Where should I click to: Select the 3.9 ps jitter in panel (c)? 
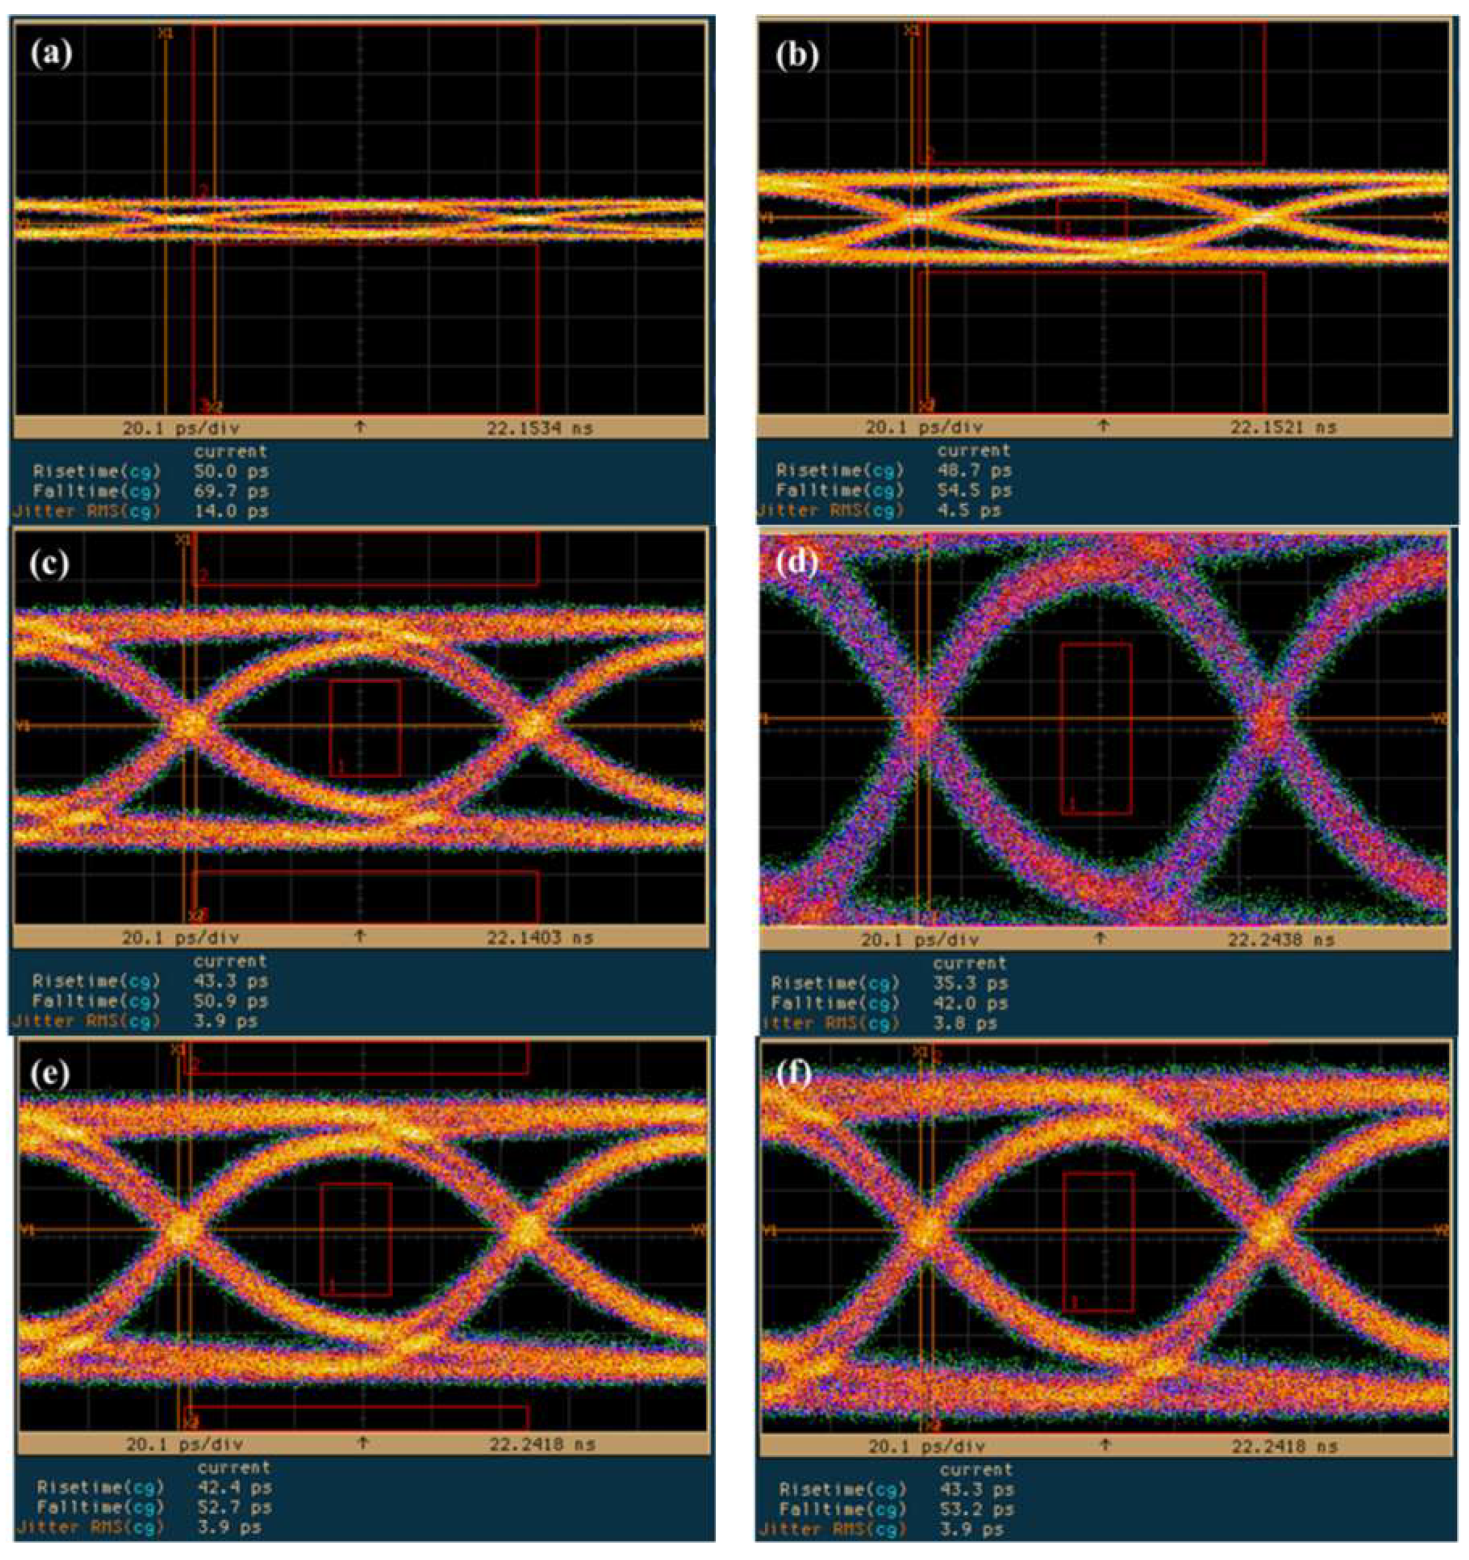click(x=226, y=1021)
